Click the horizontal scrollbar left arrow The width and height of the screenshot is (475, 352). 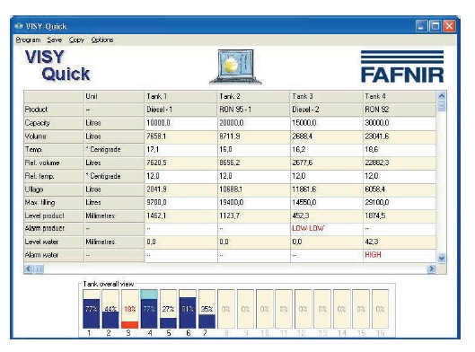coord(29,268)
